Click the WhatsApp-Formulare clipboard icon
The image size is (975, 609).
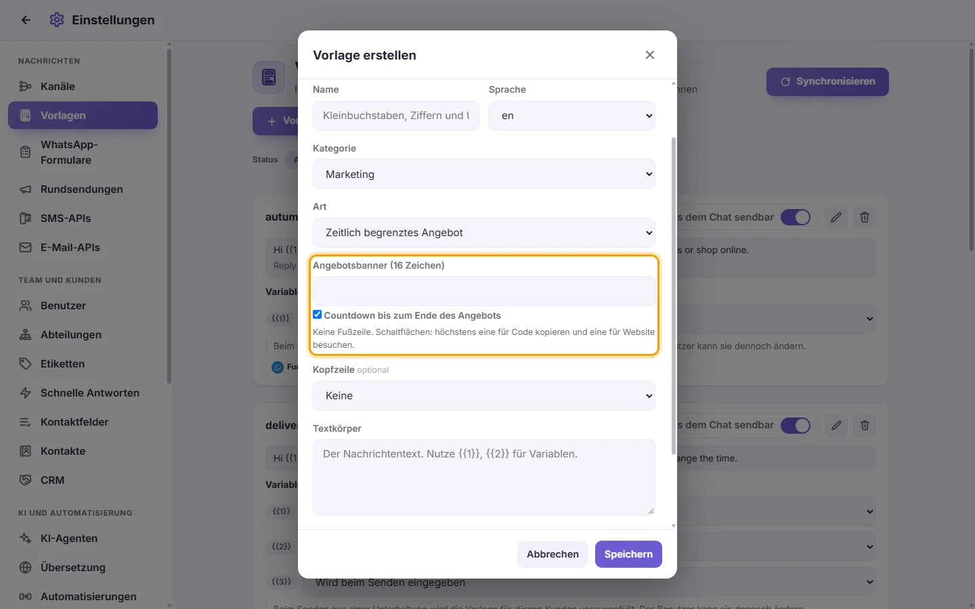click(x=25, y=152)
